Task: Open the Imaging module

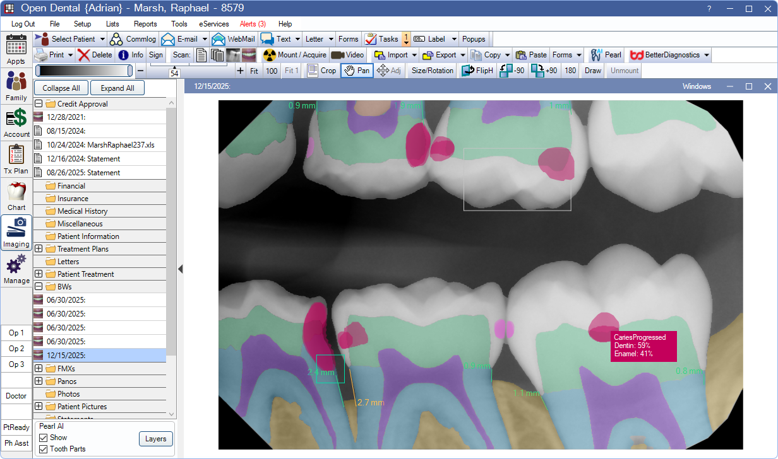Action: pos(16,233)
